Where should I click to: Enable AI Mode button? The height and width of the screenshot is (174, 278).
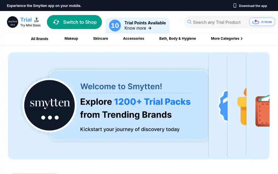pos(262,22)
